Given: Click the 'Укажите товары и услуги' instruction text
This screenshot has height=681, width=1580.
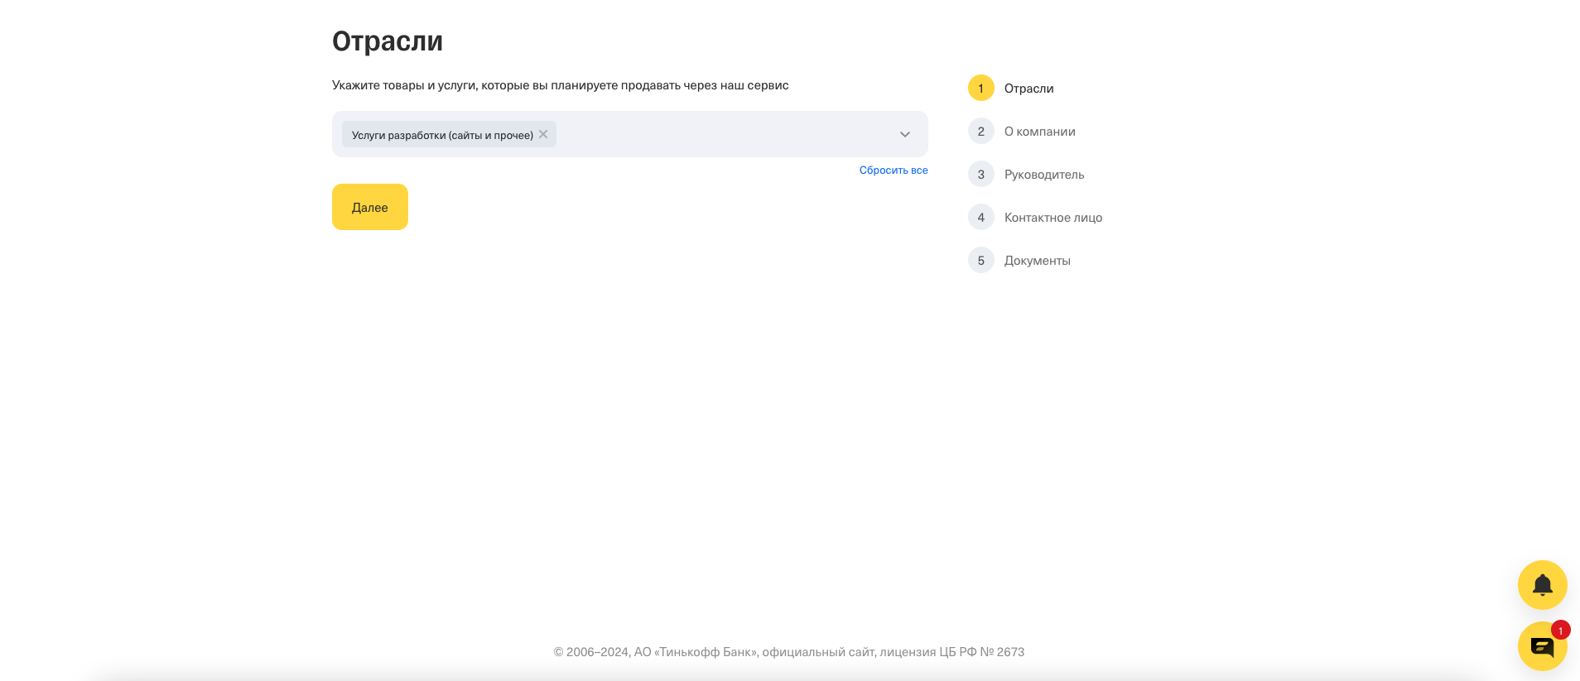Looking at the screenshot, I should tap(560, 85).
